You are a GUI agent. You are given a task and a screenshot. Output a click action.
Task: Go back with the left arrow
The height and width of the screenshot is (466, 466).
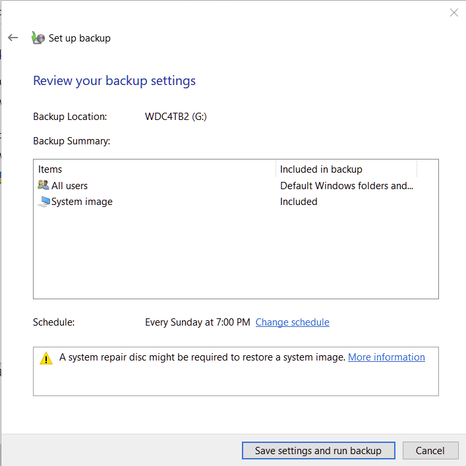(13, 38)
